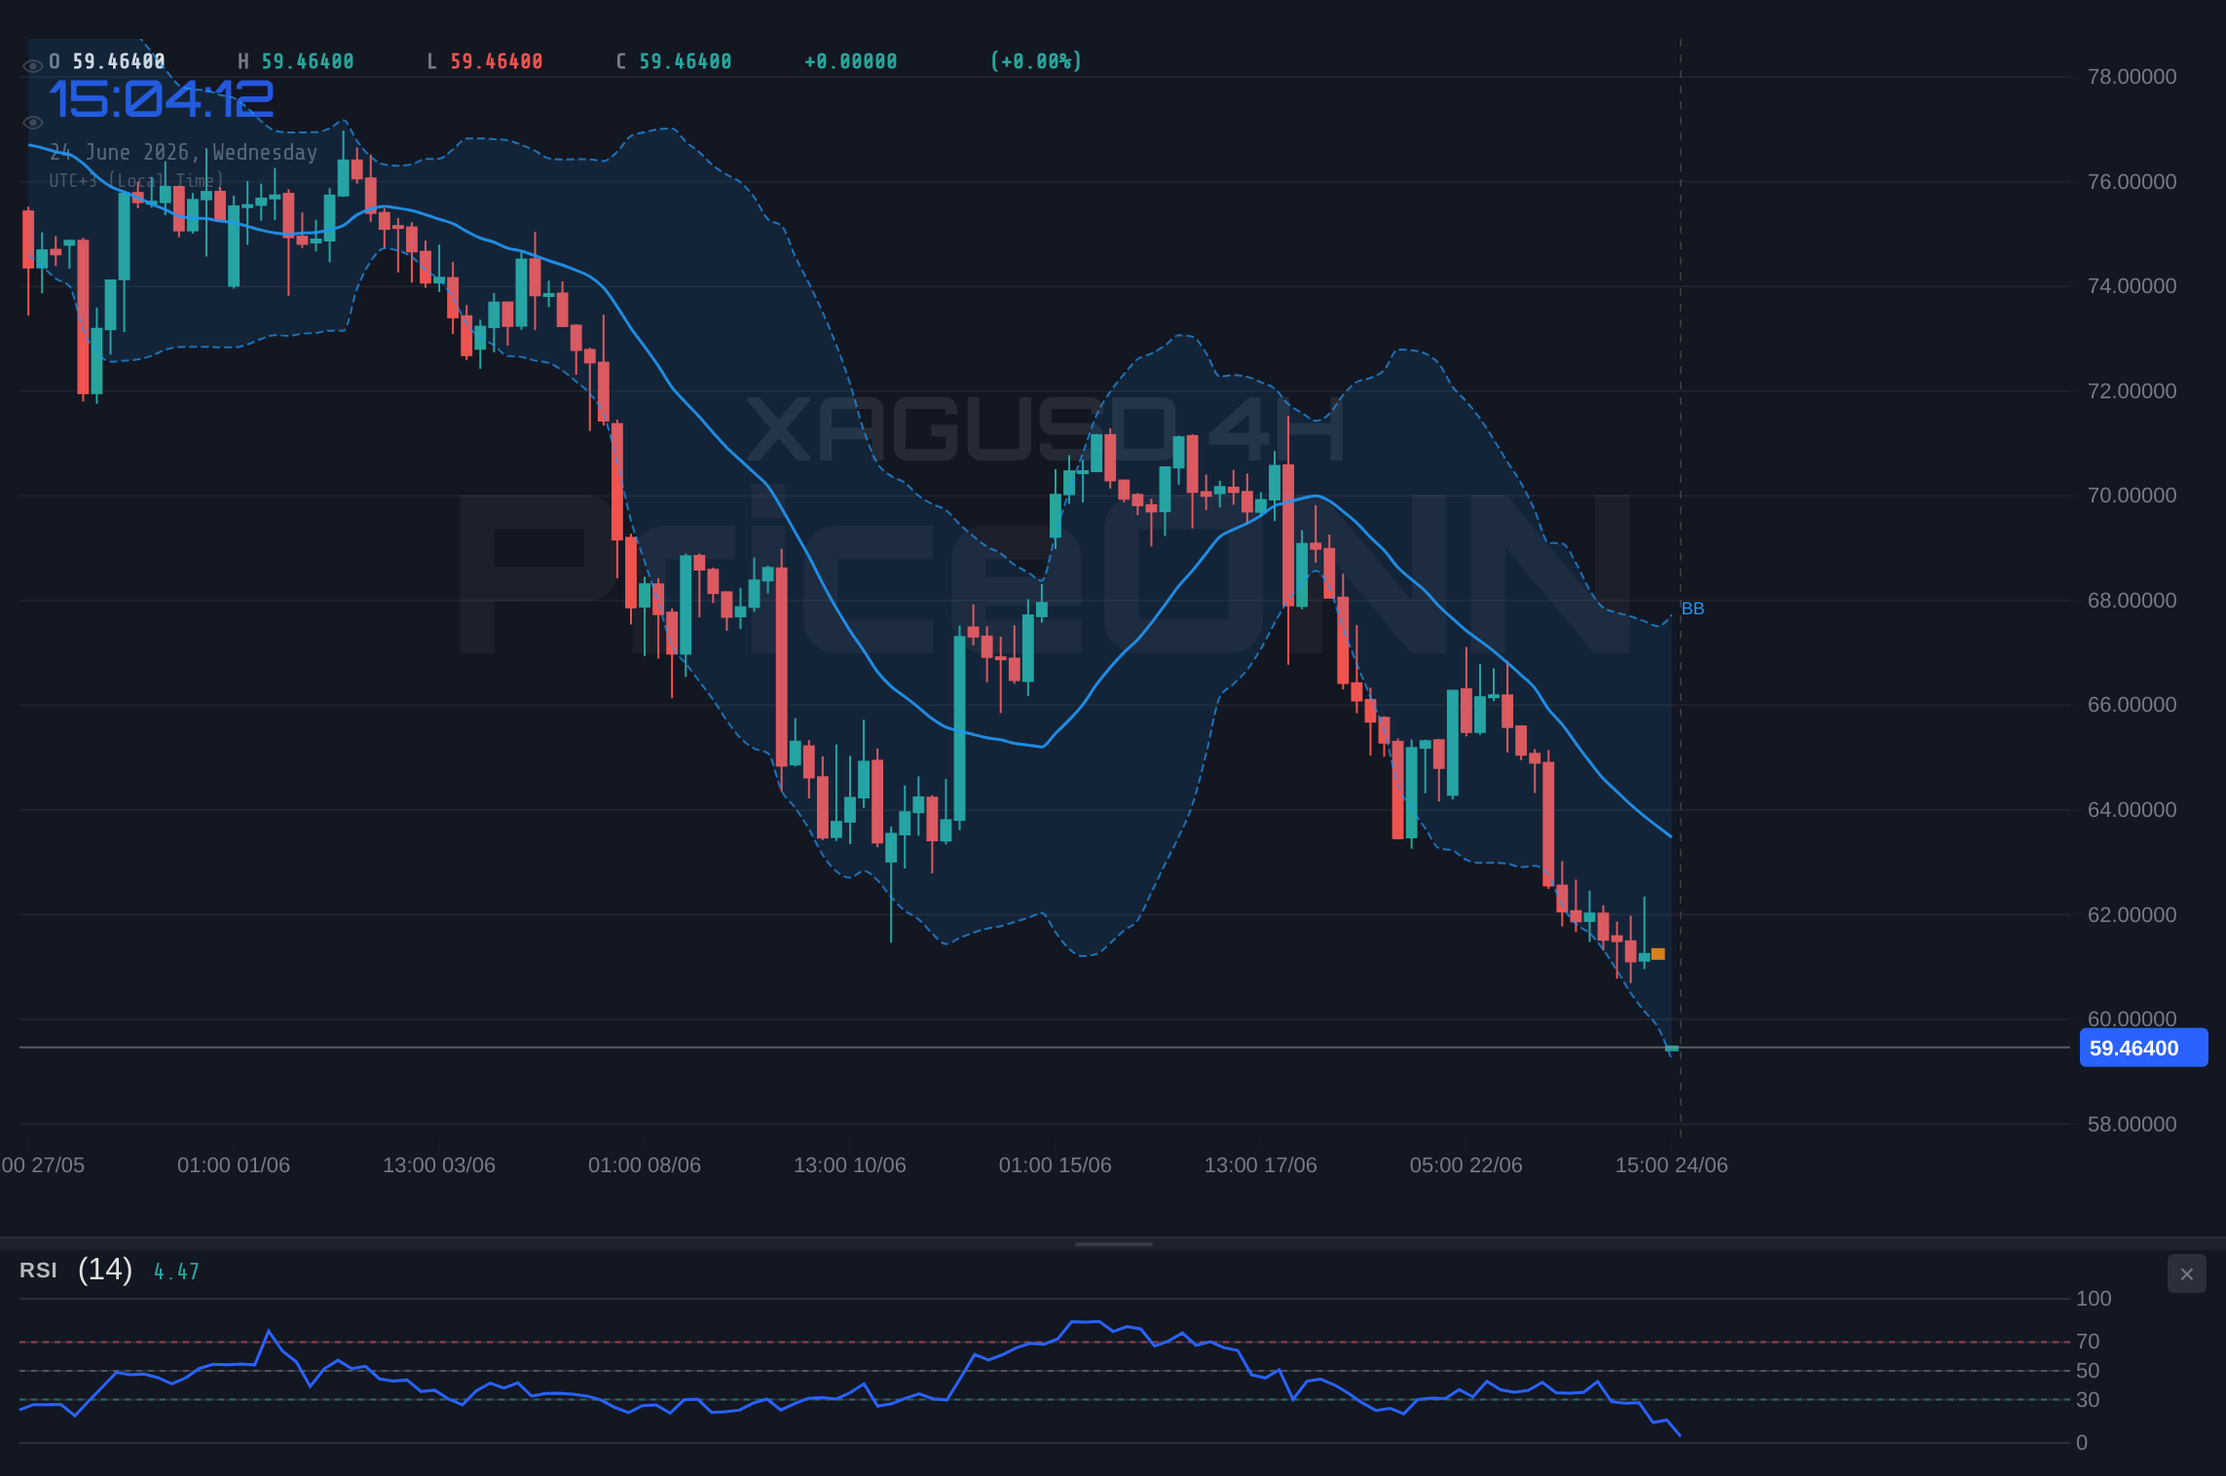Image resolution: width=2226 pixels, height=1476 pixels.
Task: Click the current price label 59.46400
Action: (2143, 1048)
